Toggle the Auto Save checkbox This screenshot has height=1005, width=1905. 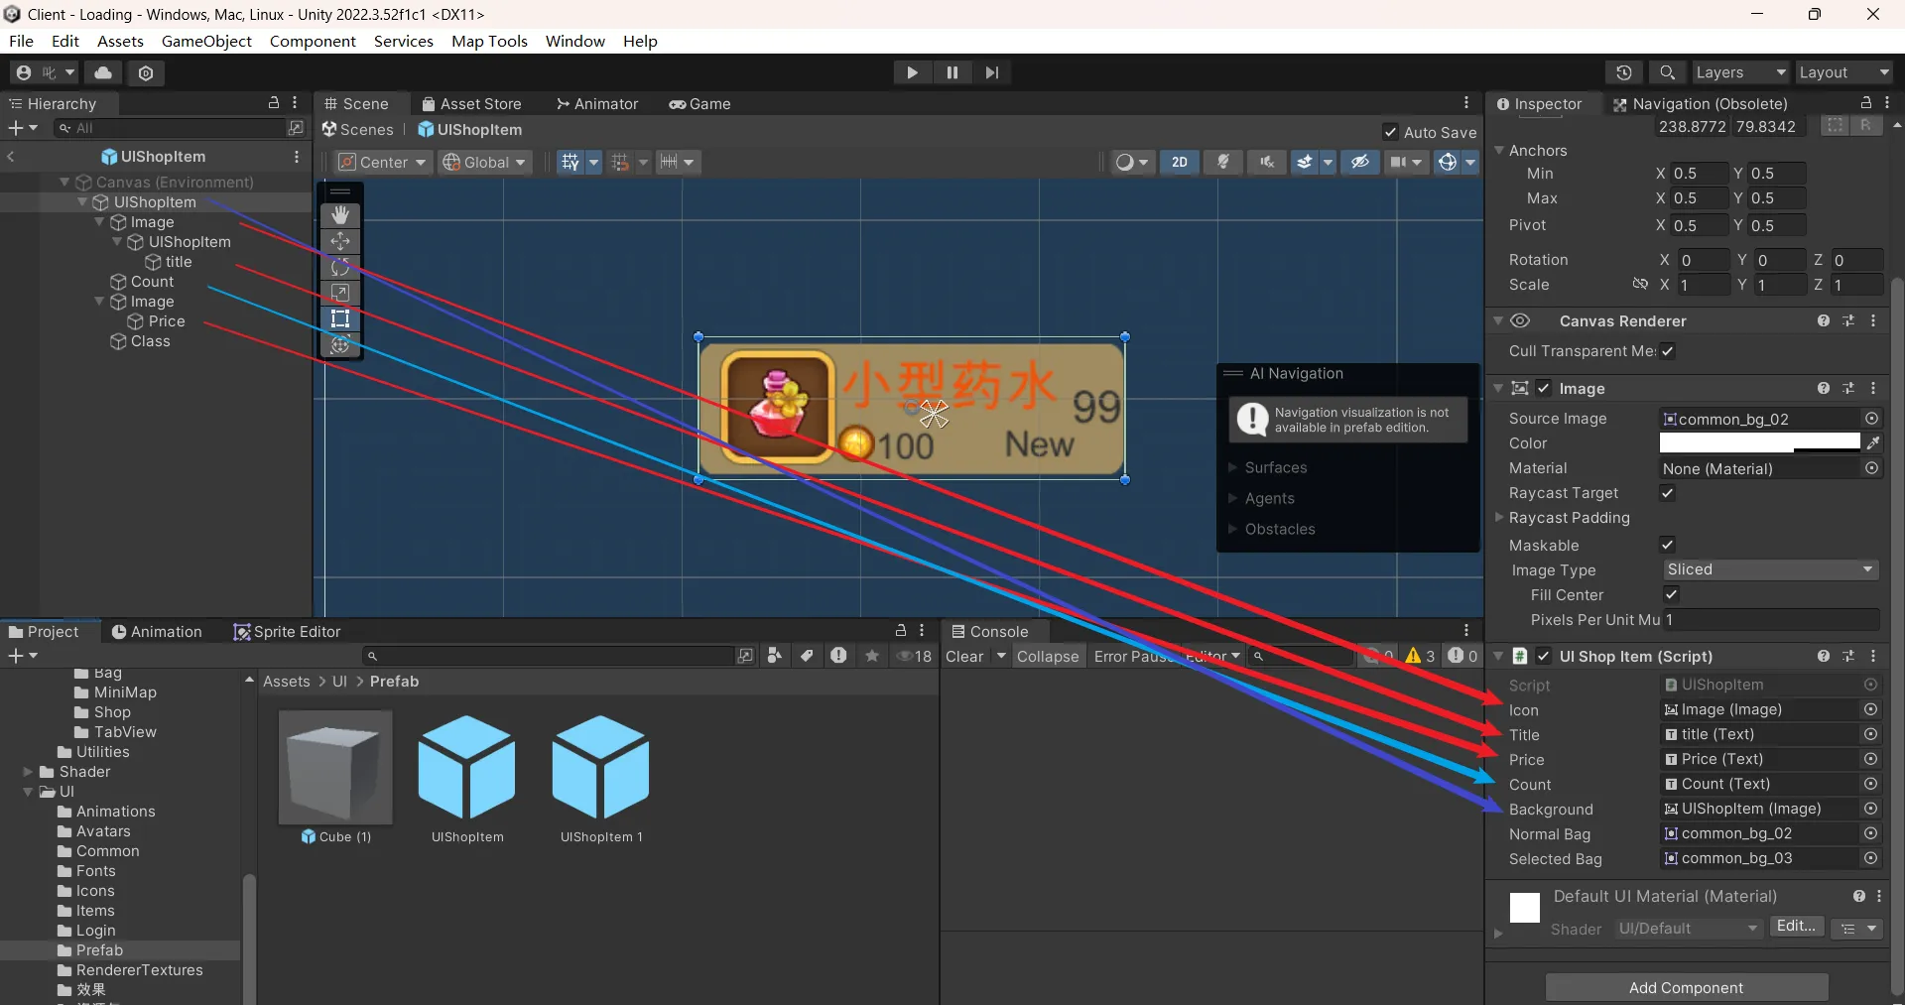click(x=1391, y=132)
